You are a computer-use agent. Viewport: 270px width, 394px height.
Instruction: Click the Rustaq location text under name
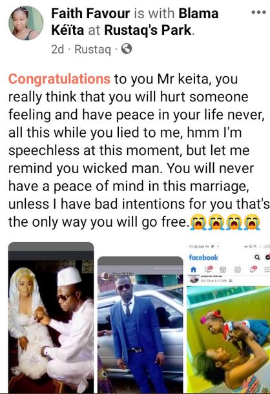tap(92, 49)
